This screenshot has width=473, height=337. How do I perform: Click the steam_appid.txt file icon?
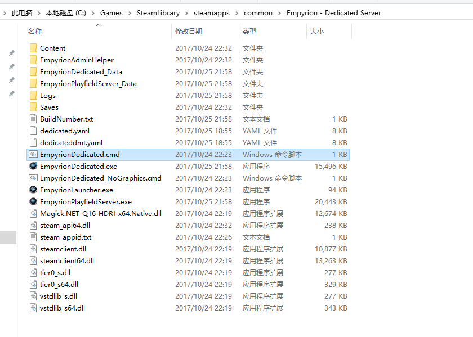pos(33,237)
